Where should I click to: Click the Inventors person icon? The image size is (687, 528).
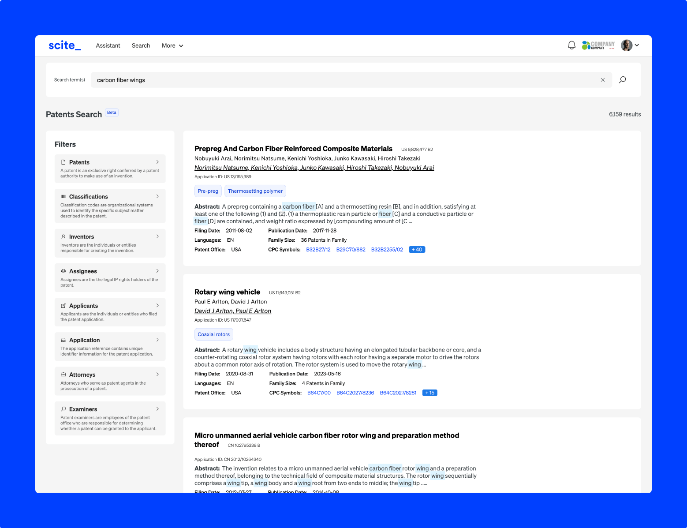pos(63,236)
